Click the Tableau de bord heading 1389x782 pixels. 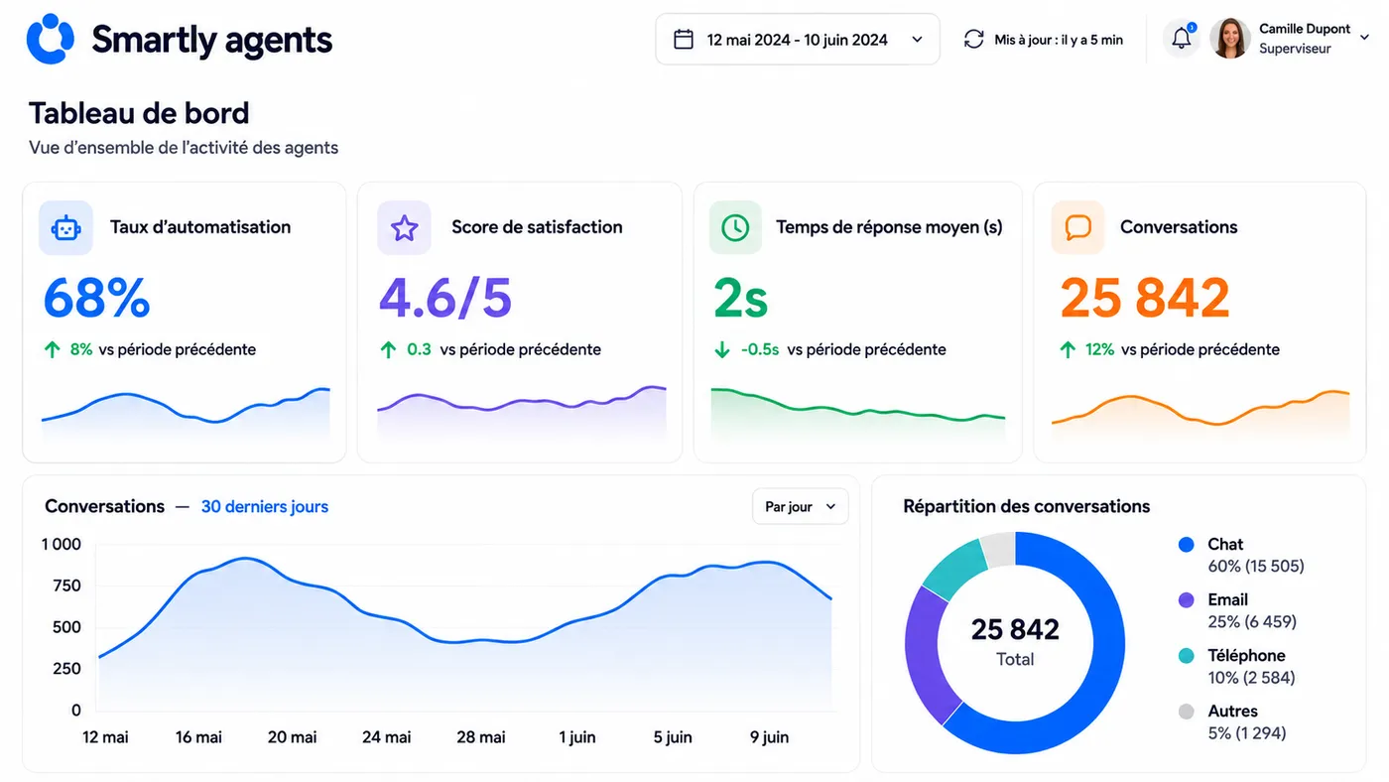tap(139, 112)
